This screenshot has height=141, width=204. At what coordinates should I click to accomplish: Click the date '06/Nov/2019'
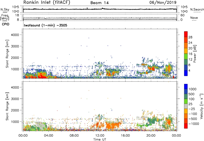[x=163, y=2]
